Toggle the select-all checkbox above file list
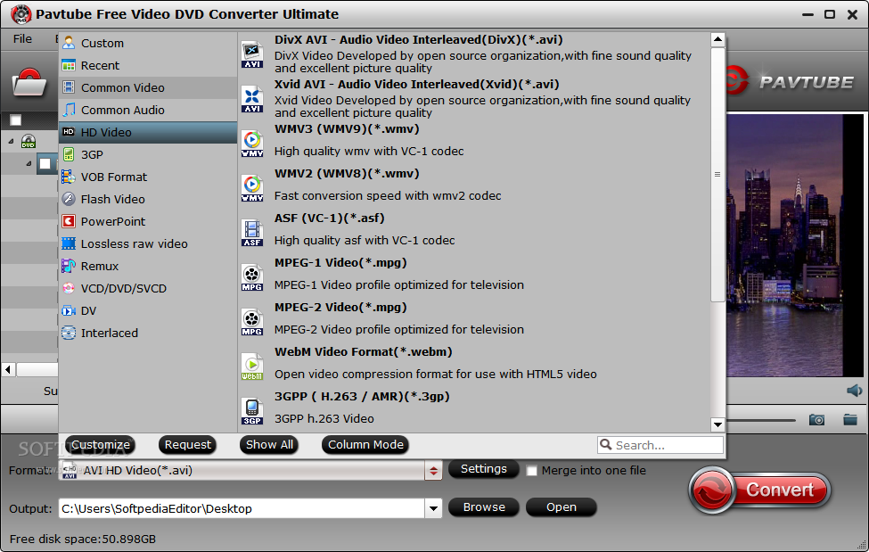The height and width of the screenshot is (552, 869). point(15,119)
